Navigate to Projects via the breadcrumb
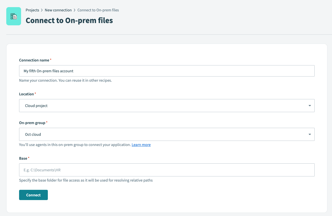332x216 pixels. point(32,10)
